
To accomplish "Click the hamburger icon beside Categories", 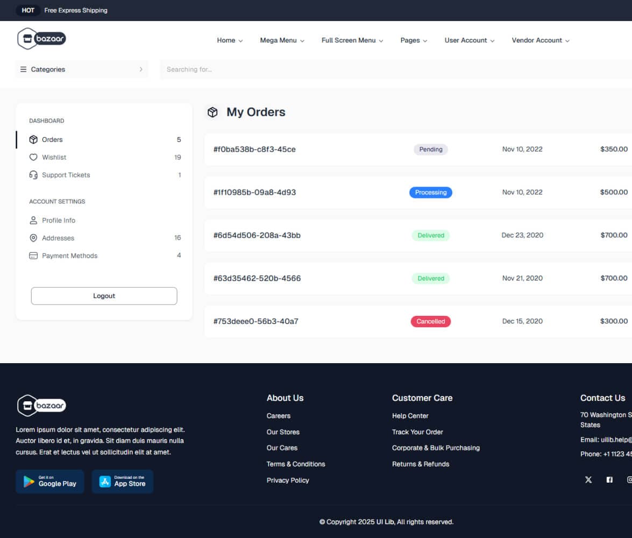I will click(x=23, y=69).
